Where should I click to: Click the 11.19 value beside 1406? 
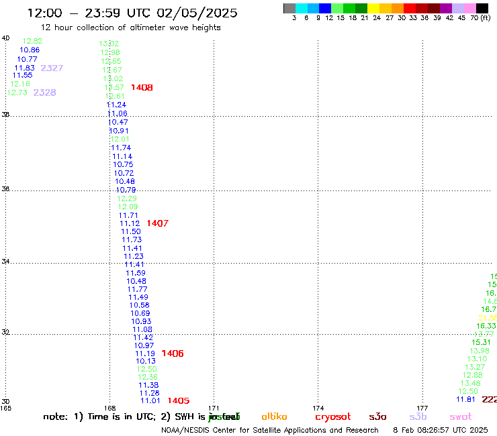pos(145,353)
